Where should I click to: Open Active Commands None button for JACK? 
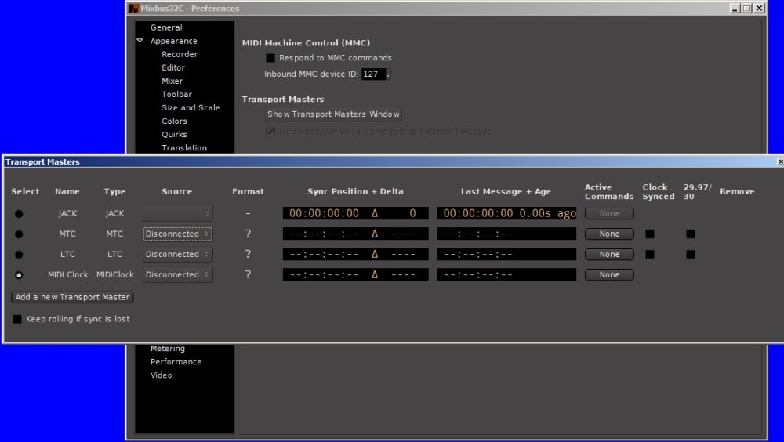pos(609,213)
